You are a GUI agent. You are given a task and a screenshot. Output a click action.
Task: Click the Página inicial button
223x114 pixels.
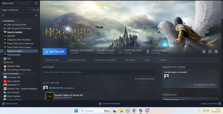[x=17, y=3]
